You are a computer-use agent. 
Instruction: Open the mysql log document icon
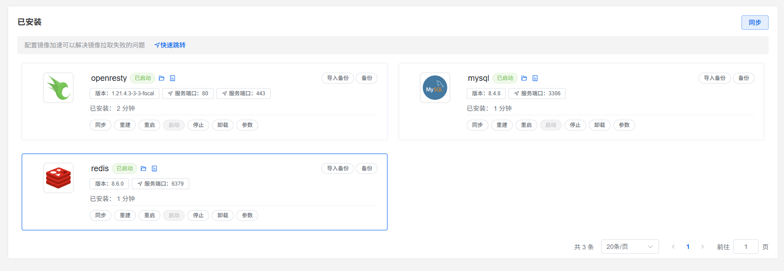(535, 78)
